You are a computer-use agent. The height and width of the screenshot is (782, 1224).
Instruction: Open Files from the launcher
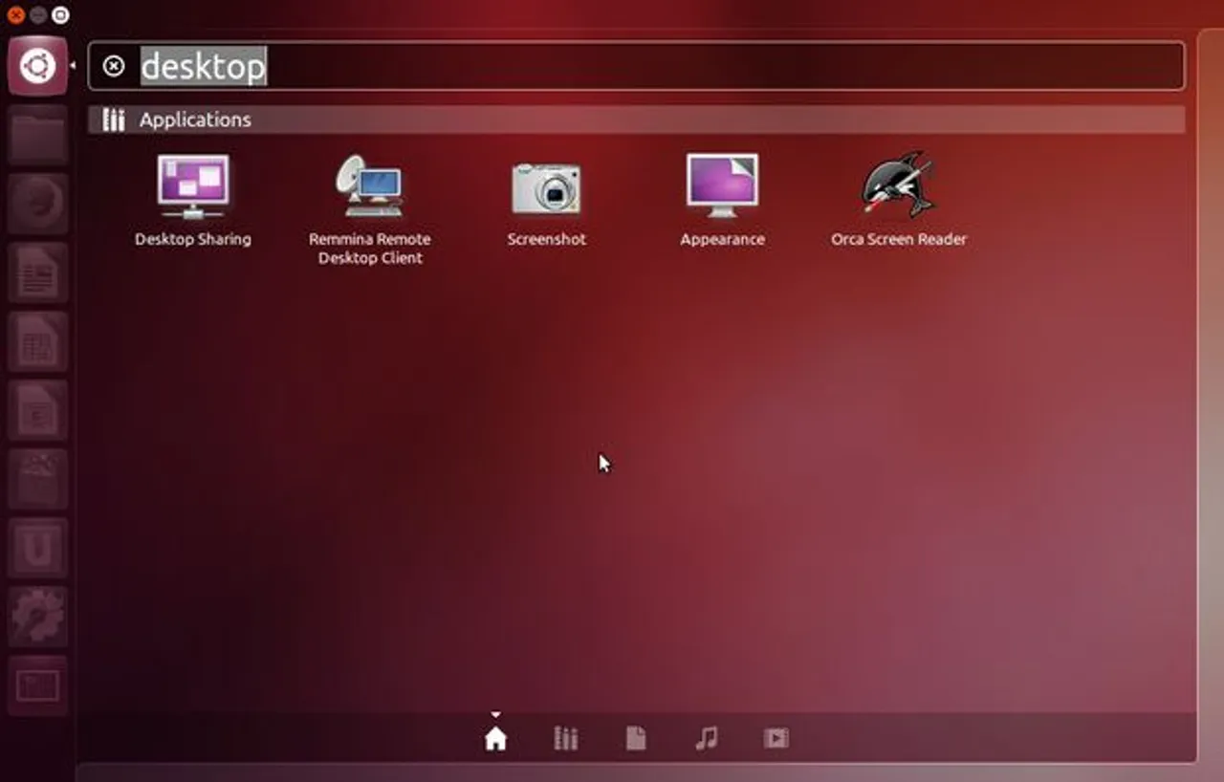coord(37,136)
